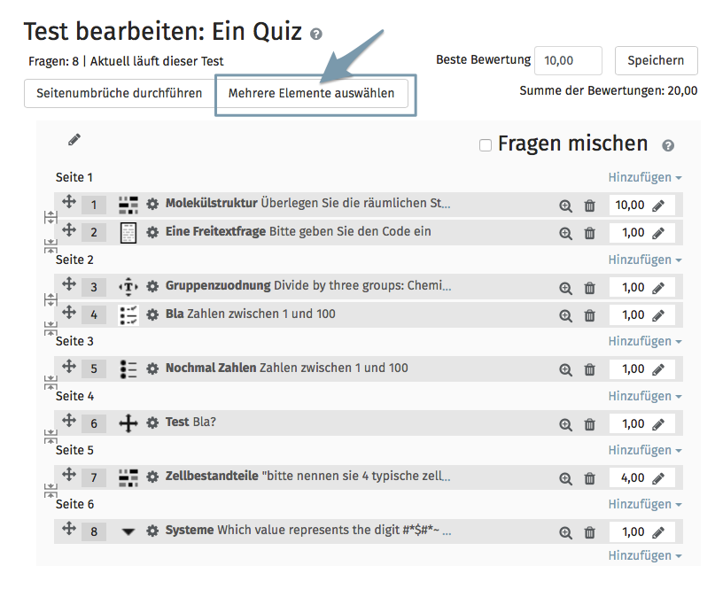Click the pencil icon above Seite 1

[x=74, y=140]
